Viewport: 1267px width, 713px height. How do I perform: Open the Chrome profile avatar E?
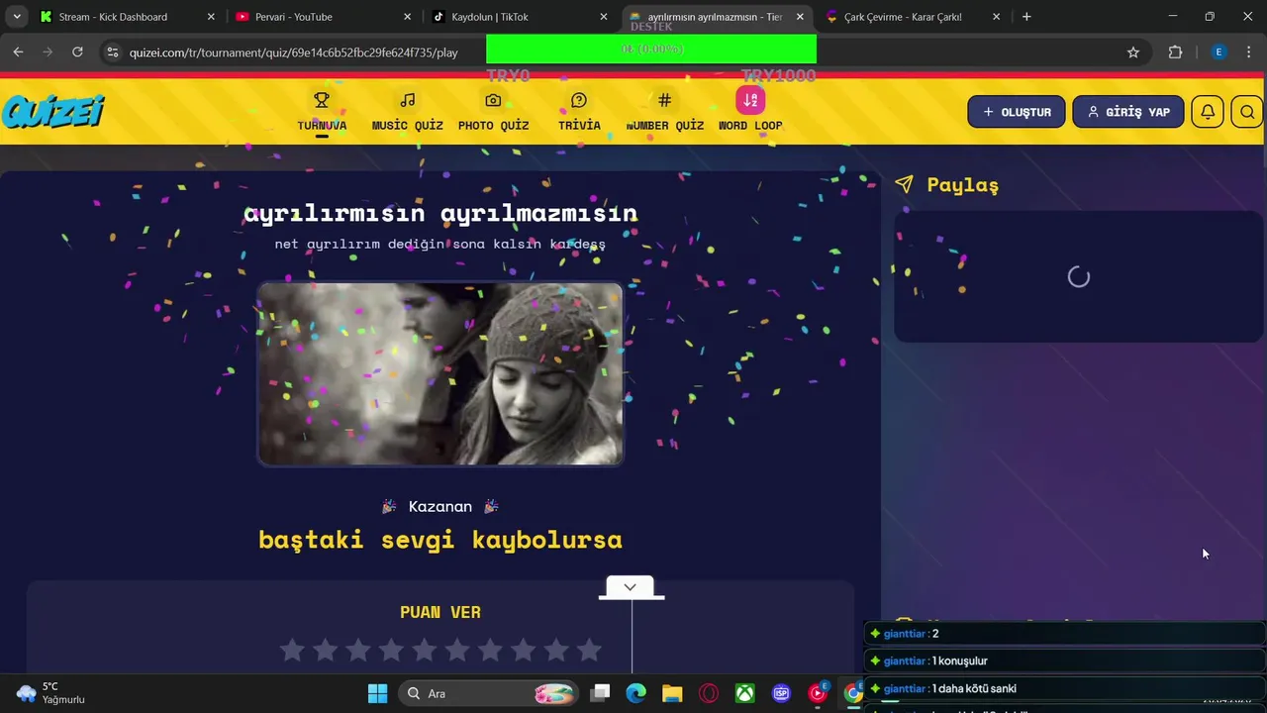click(x=1218, y=52)
